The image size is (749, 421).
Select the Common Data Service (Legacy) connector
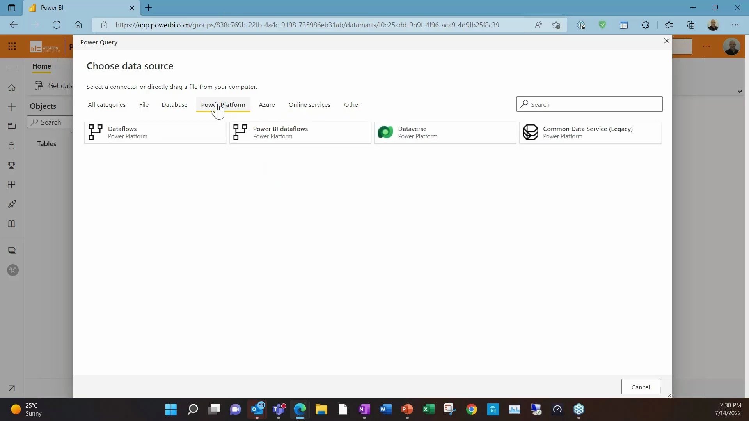(589, 132)
